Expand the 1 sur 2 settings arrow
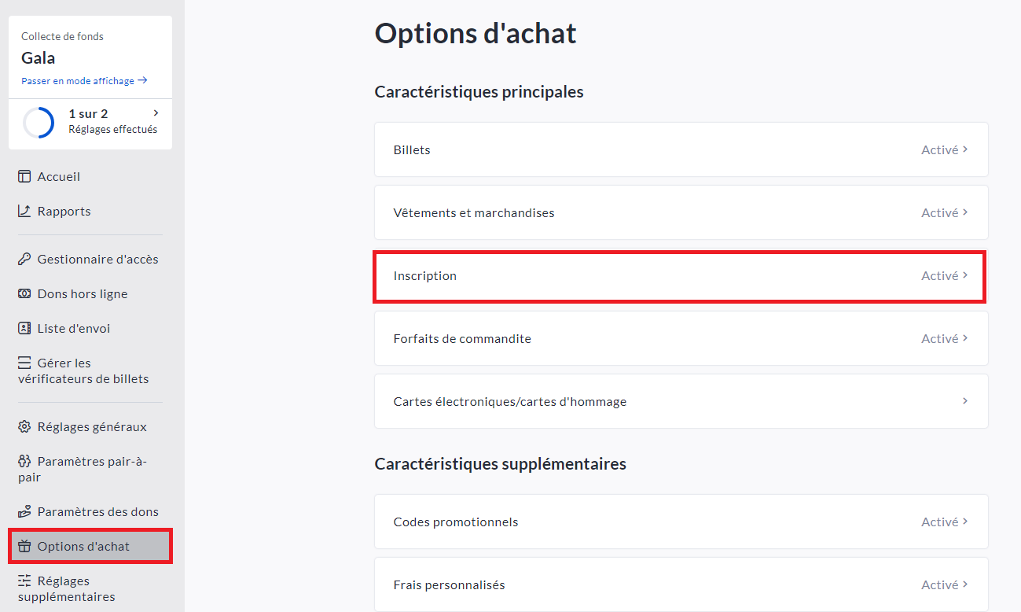The image size is (1021, 612). pyautogui.click(x=156, y=113)
